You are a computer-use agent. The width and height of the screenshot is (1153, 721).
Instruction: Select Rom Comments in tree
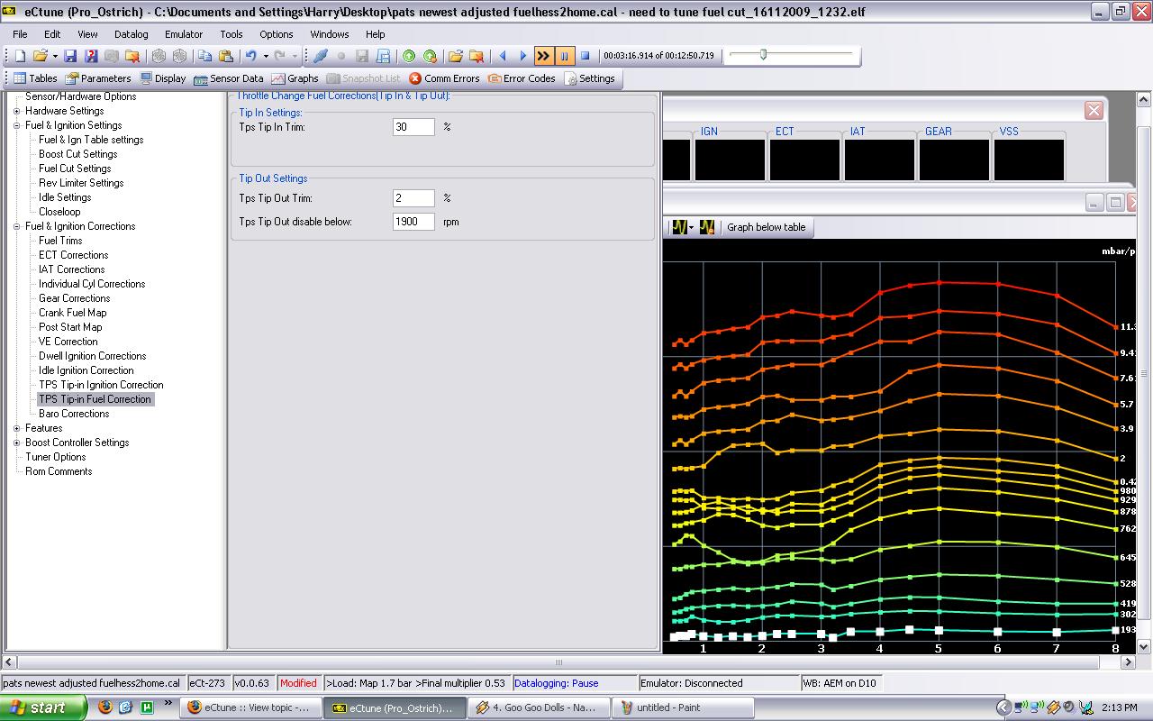tap(59, 471)
